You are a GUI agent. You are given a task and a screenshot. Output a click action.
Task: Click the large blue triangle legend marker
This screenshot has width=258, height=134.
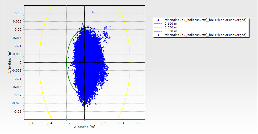(158, 20)
